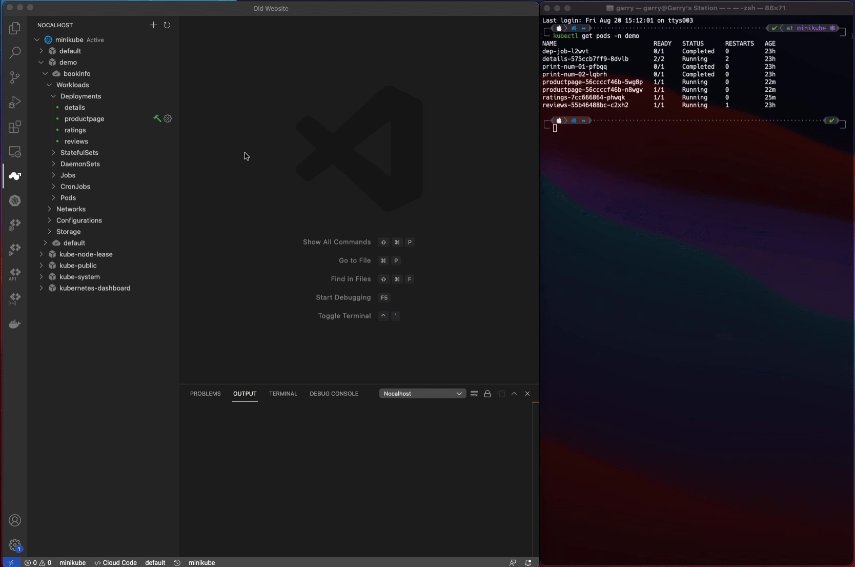
Task: Open the Remote Explorer icon
Action: point(15,152)
